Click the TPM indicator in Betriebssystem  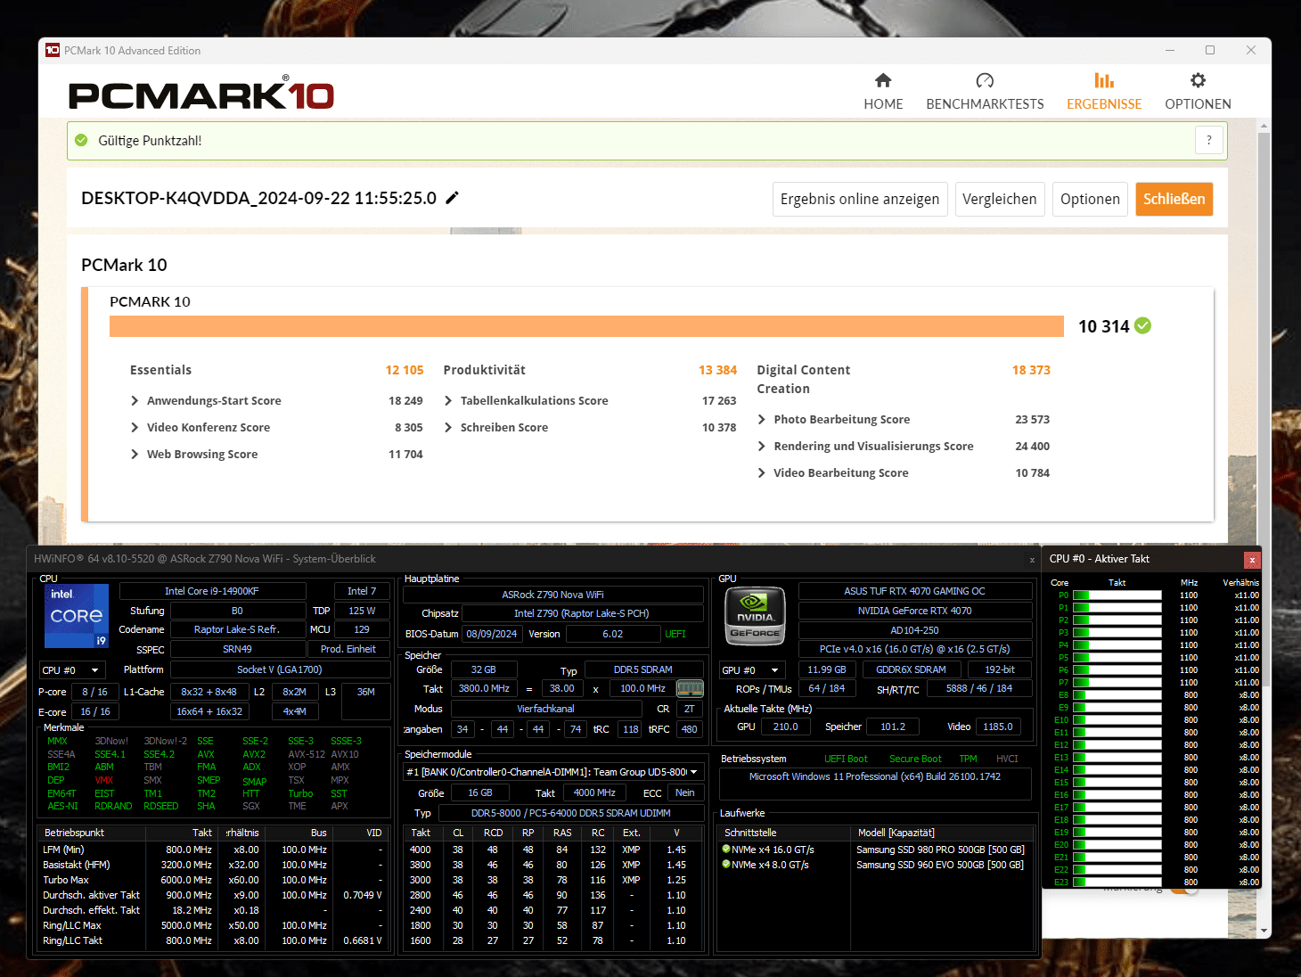[x=968, y=759]
